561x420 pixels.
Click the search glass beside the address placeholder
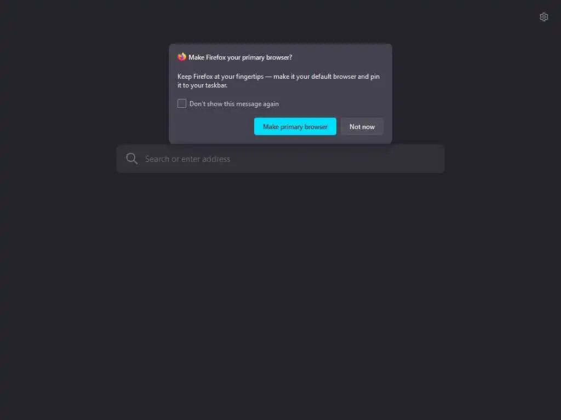click(131, 159)
